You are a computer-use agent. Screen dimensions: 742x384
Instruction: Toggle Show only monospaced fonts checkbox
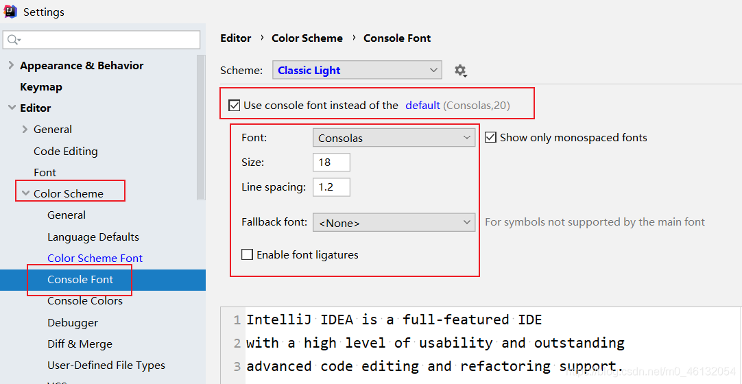491,138
